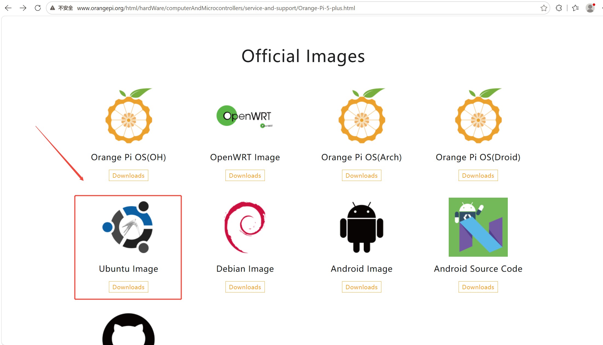603x345 pixels.
Task: Click the 'Orange Pi OS(Droid)' title text
Action: tap(478, 157)
